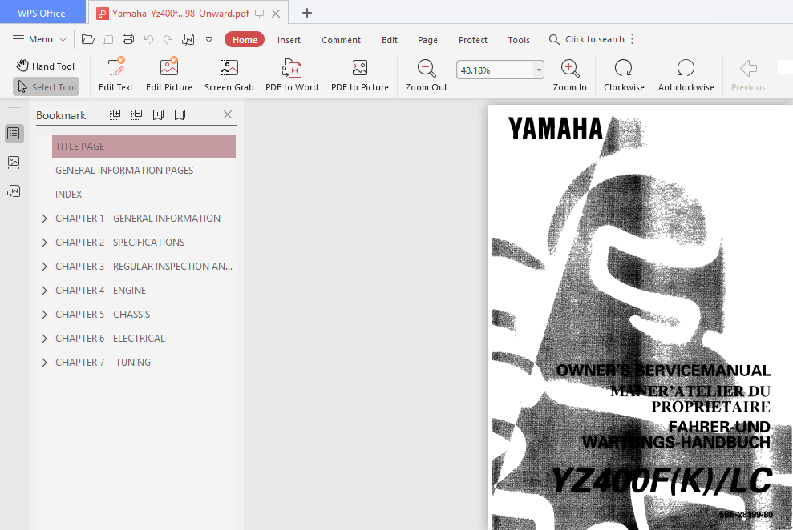Click the Previous page arrow button
This screenshot has height=530, width=793.
[x=748, y=74]
